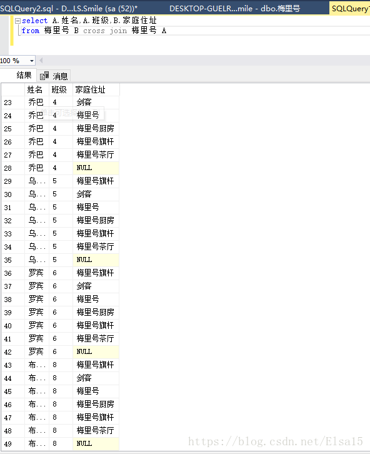Click truncated name 布... in row 45
Screen dimensions: 370x454
[x=37, y=391]
